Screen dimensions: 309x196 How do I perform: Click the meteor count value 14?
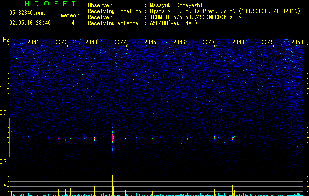(72, 23)
